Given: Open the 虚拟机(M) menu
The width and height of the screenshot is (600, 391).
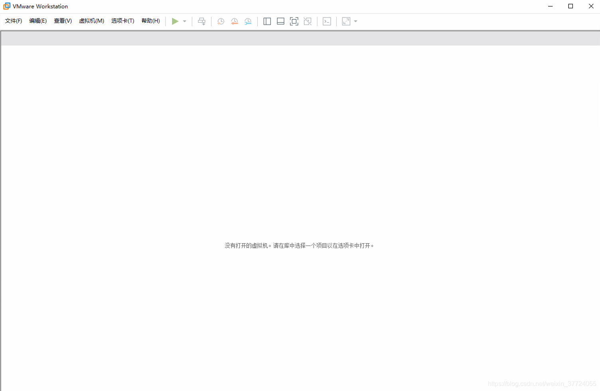Looking at the screenshot, I should tap(92, 21).
